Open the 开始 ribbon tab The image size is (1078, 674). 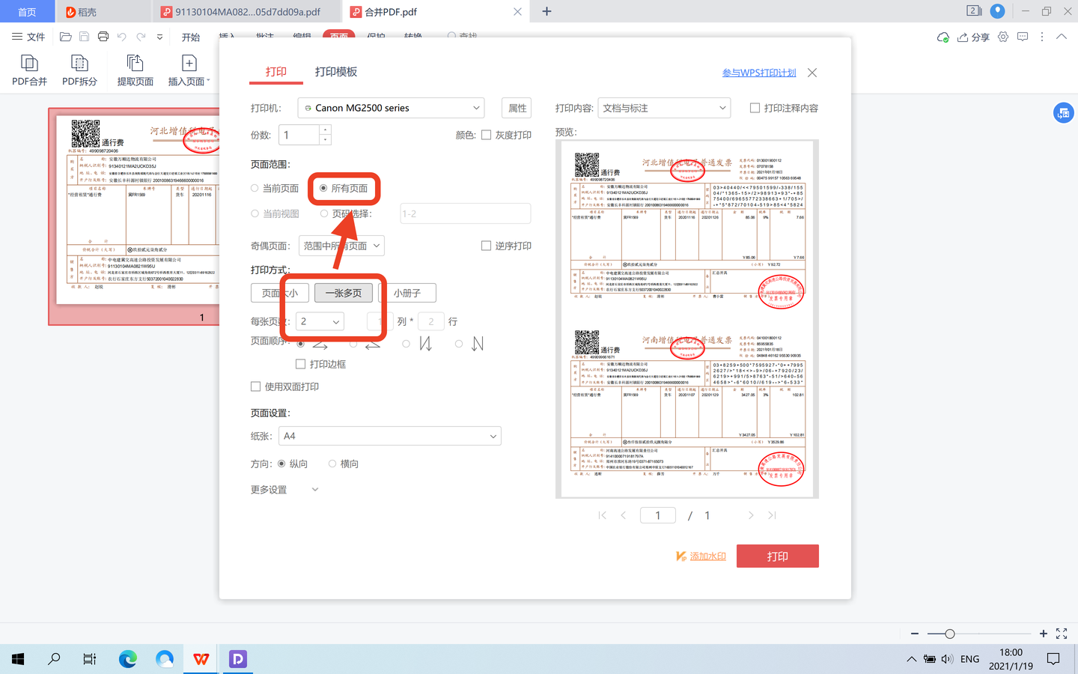tap(191, 37)
